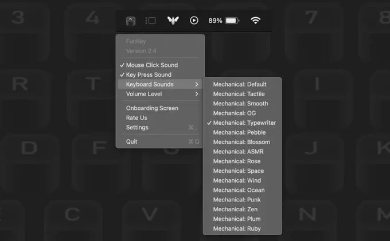This screenshot has height=241, width=390.
Task: Pick the Mechanical: Punk sound
Action: [242, 200]
